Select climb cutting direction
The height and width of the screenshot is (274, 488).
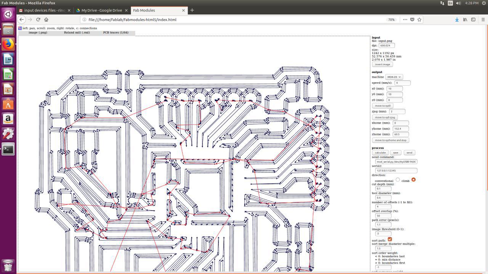(413, 180)
